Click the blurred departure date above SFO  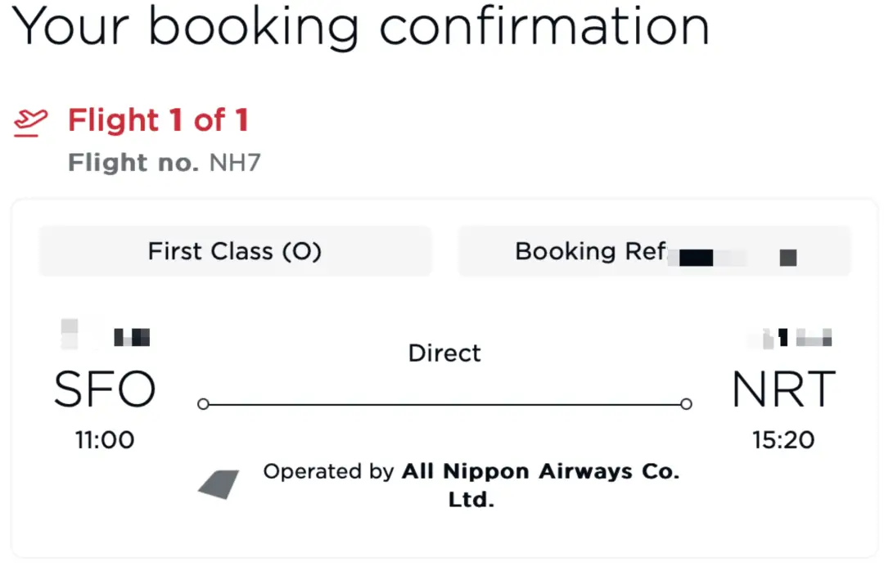[105, 335]
